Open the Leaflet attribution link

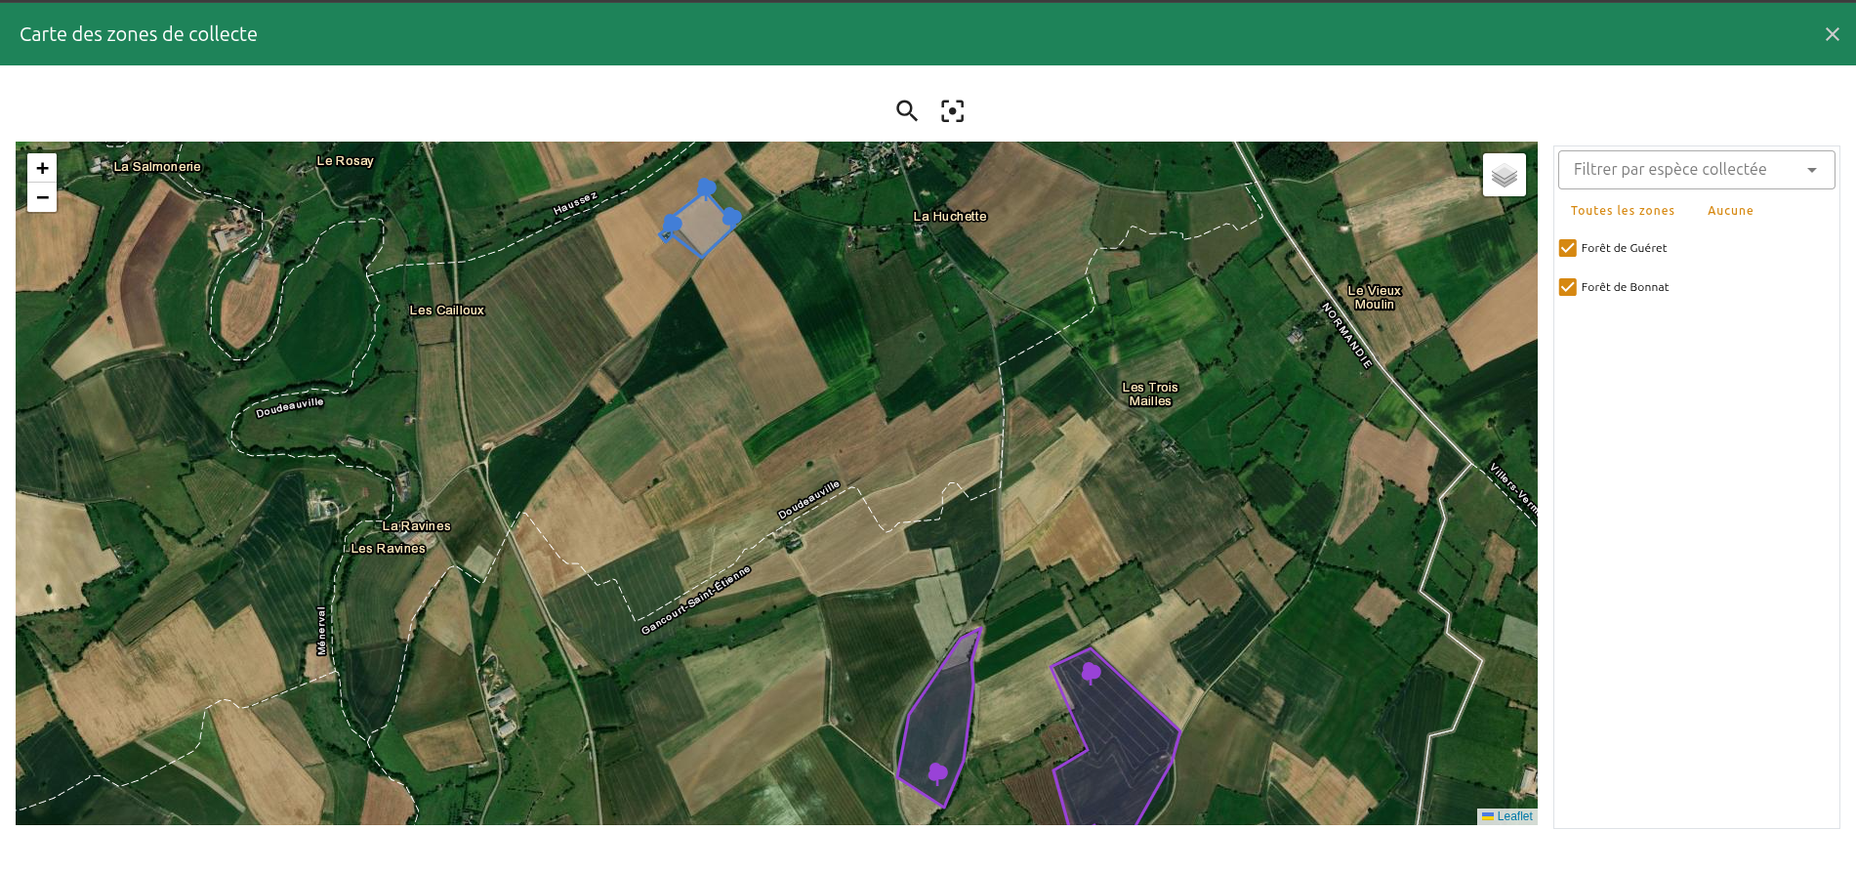click(1514, 816)
